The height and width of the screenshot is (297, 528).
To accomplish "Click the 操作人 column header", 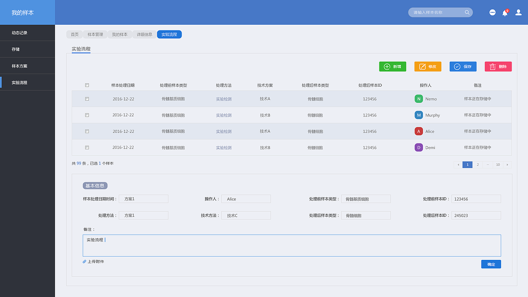I will pyautogui.click(x=425, y=85).
